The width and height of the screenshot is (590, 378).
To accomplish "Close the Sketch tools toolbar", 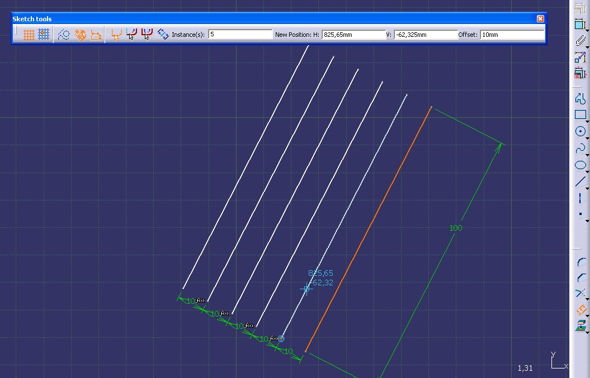I will [540, 18].
